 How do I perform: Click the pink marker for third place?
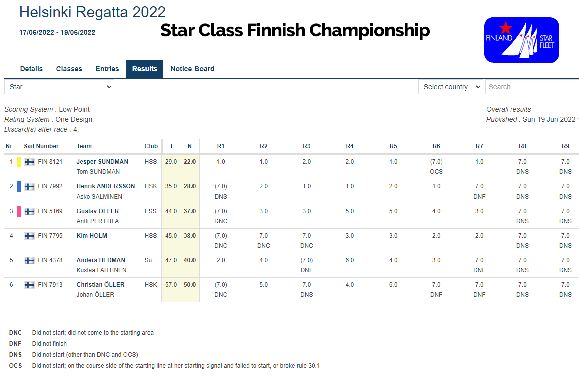click(x=19, y=211)
